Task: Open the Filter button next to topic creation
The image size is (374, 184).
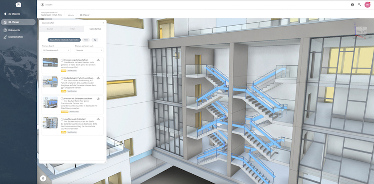Action: pos(86,40)
